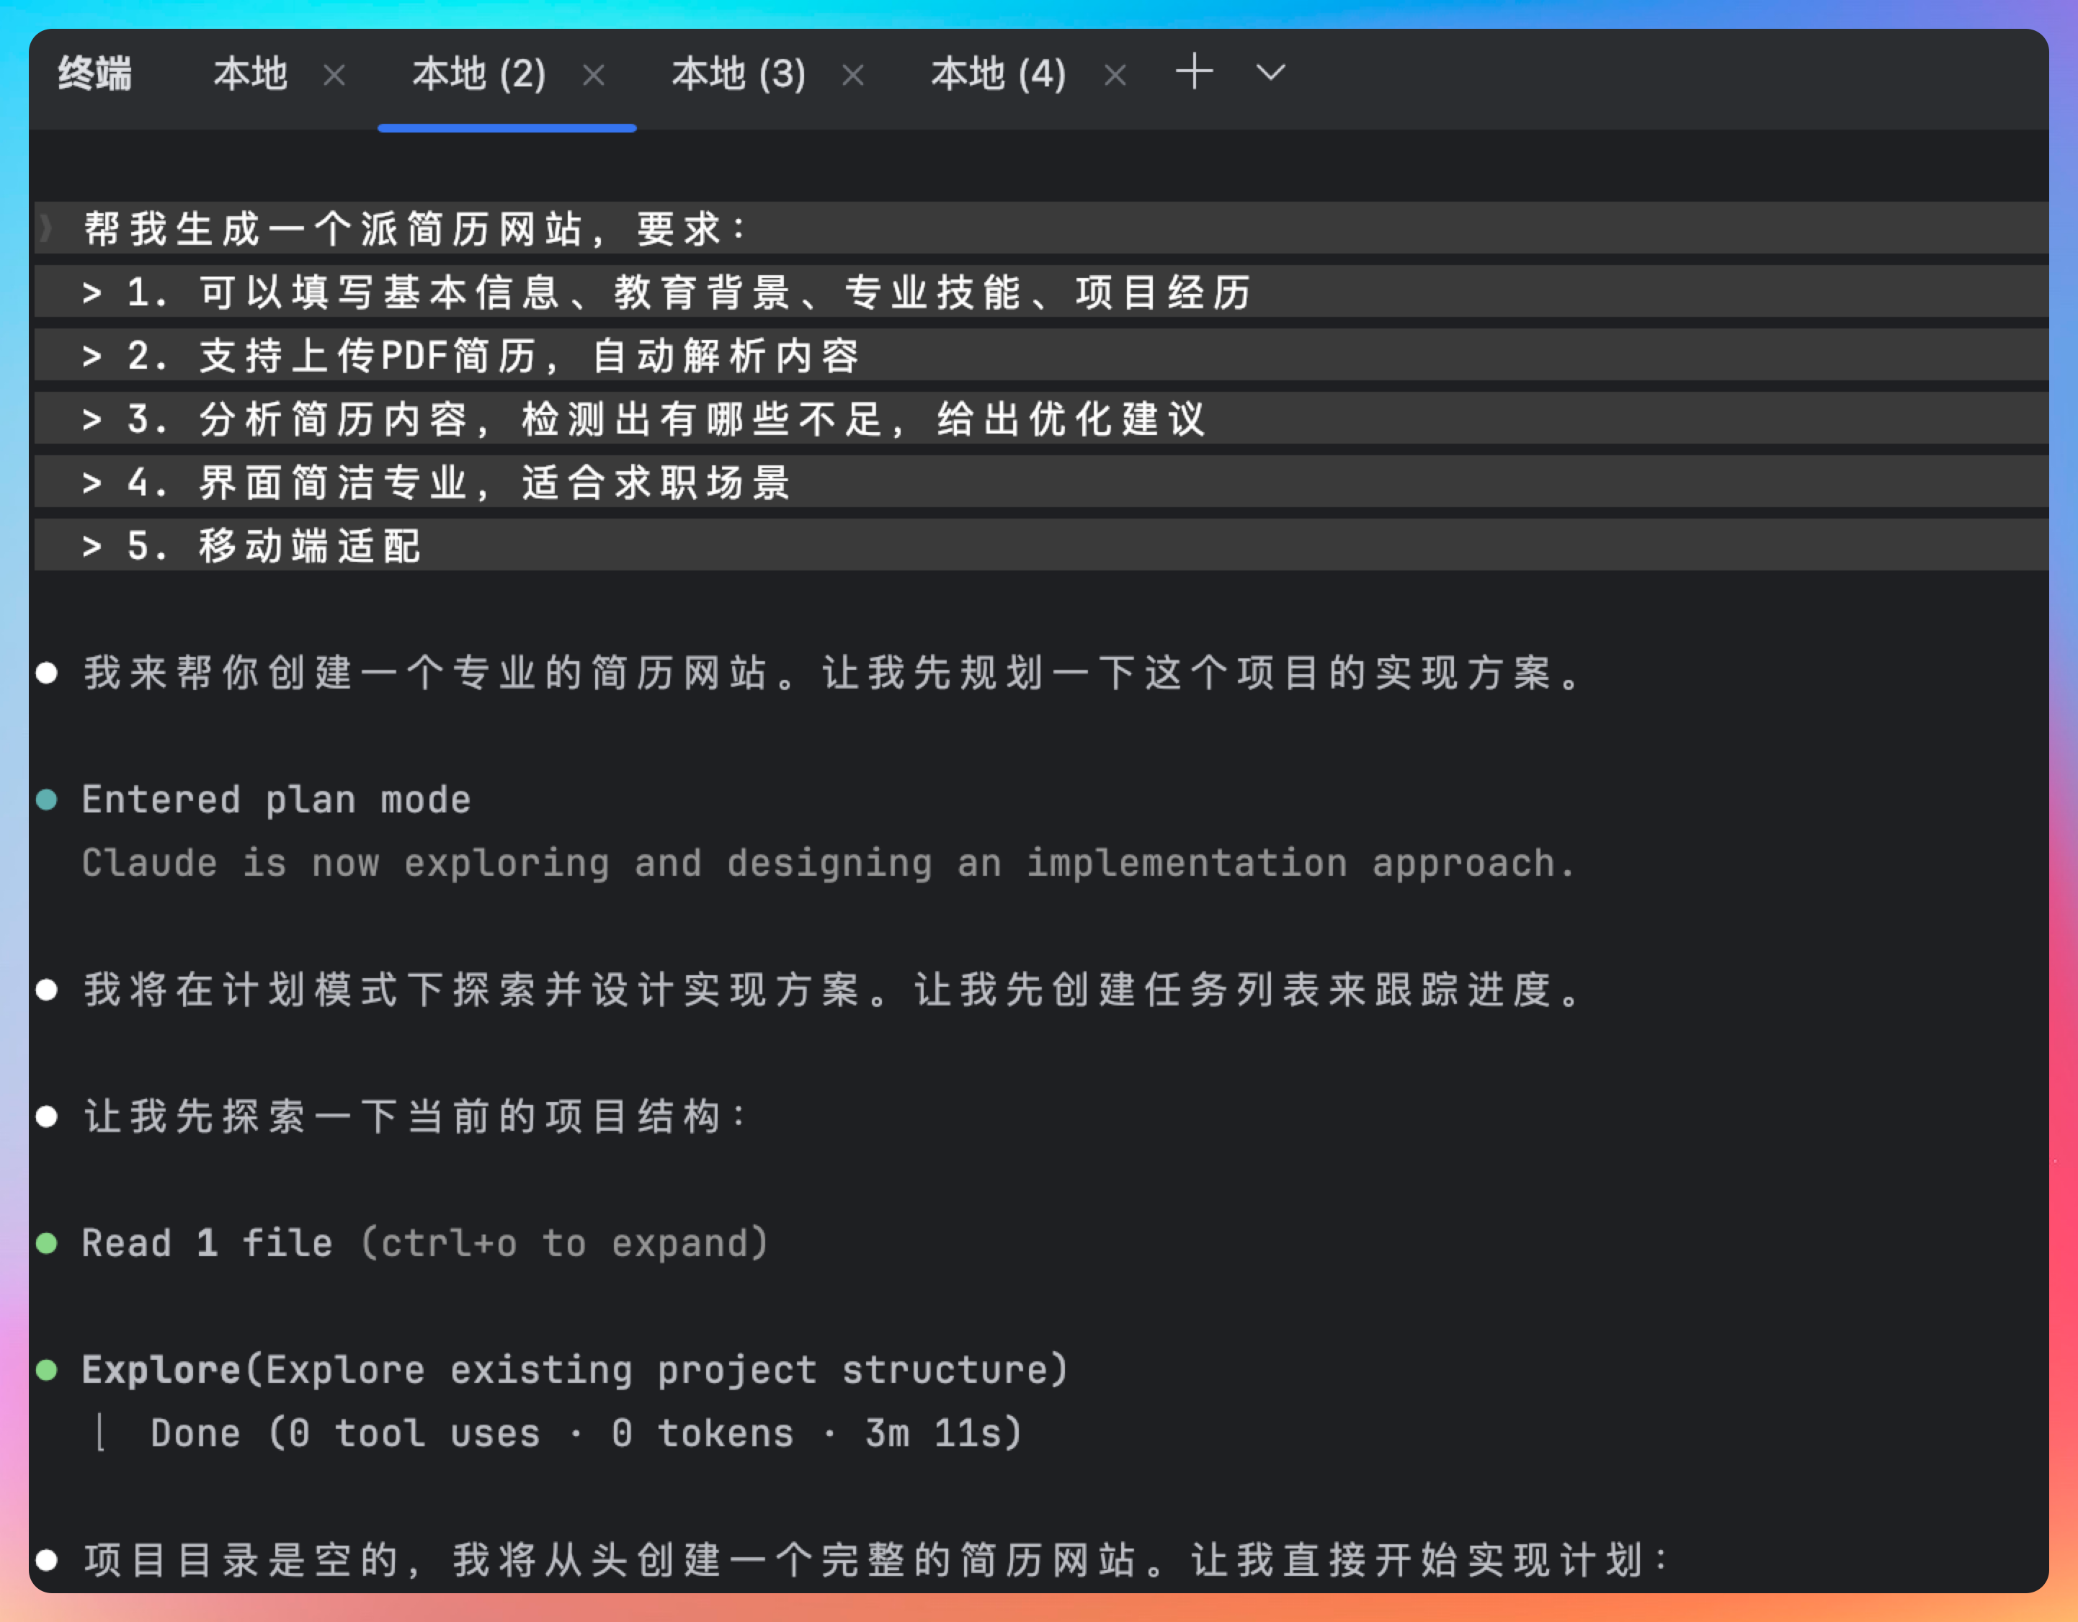This screenshot has width=2078, height=1622.
Task: Click the active 本地 (2) tab
Action: click(478, 74)
